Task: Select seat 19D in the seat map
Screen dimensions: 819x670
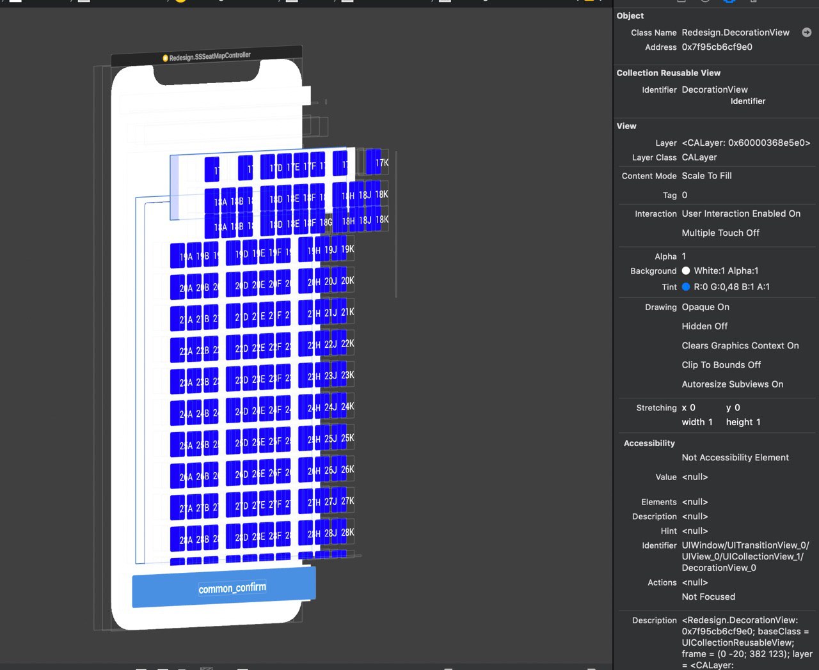Action: [x=242, y=254]
